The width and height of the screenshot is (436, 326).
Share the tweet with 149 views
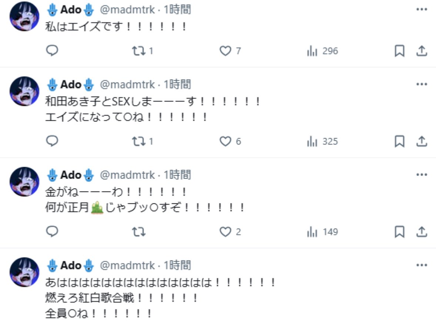pyautogui.click(x=422, y=232)
